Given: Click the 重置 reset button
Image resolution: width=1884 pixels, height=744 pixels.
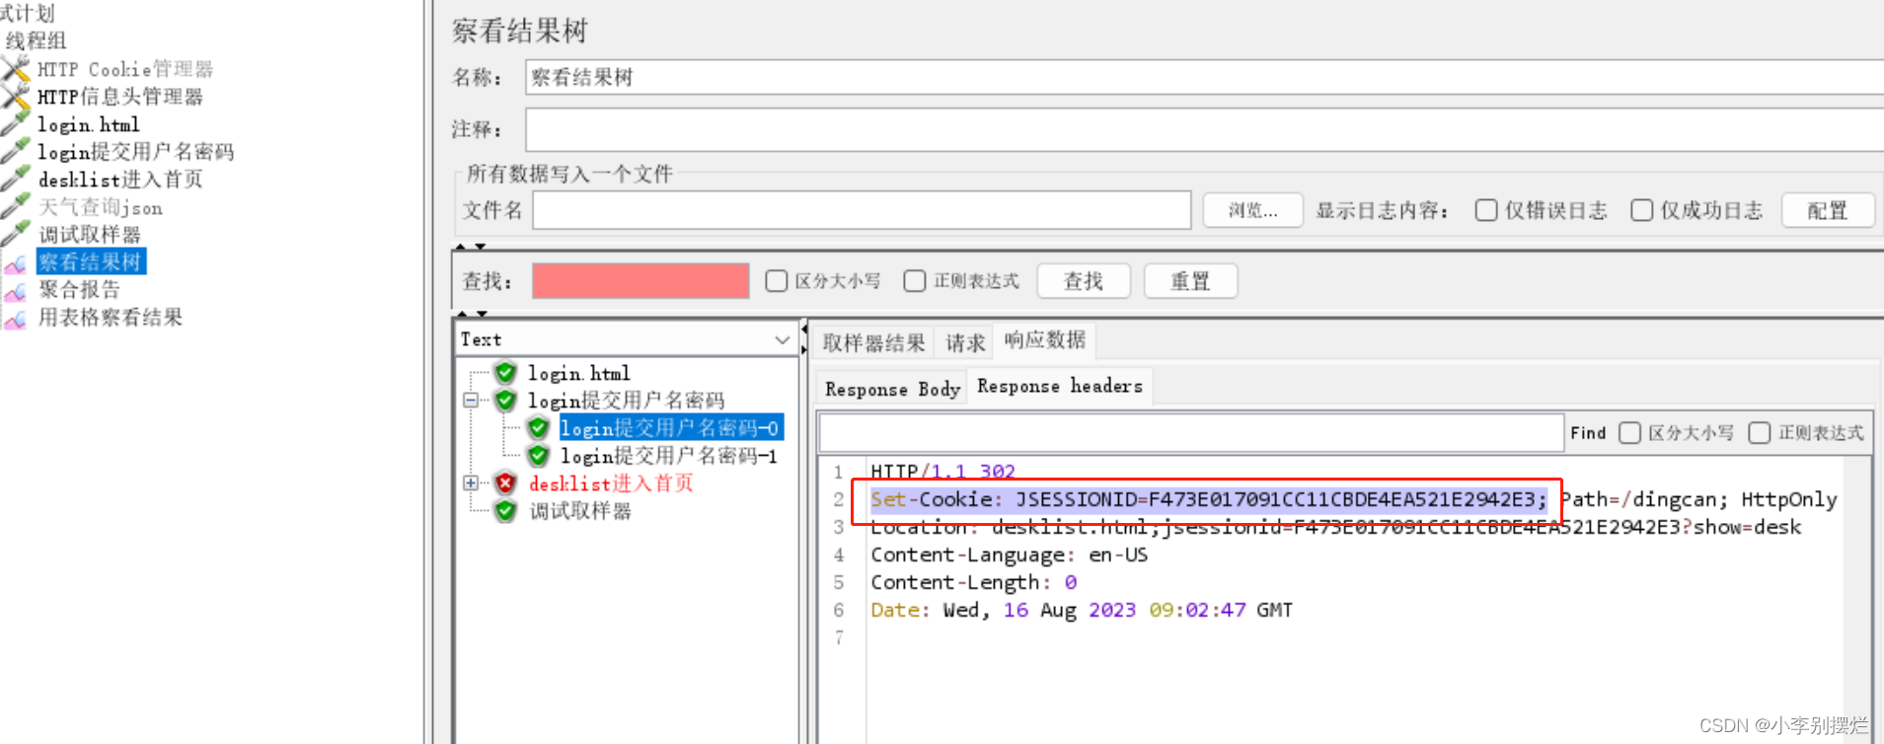Looking at the screenshot, I should [1190, 281].
